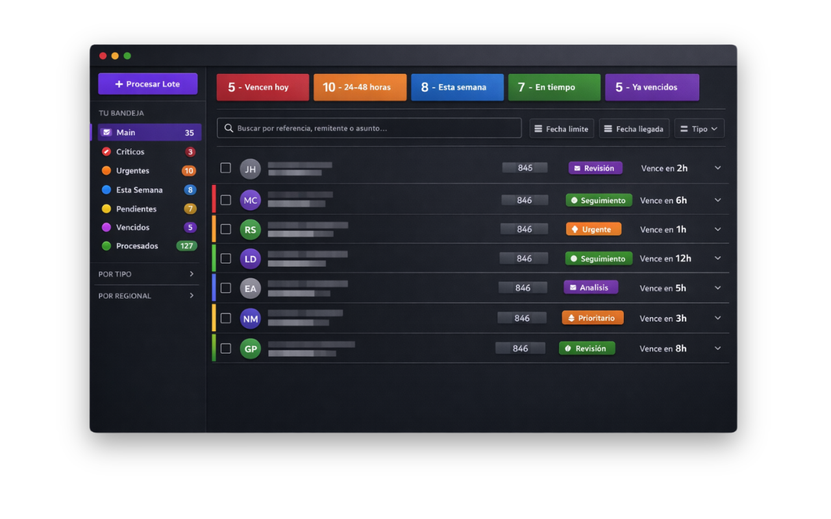Select the Esta Semana sidebar icon
The image size is (831, 519).
coord(105,189)
